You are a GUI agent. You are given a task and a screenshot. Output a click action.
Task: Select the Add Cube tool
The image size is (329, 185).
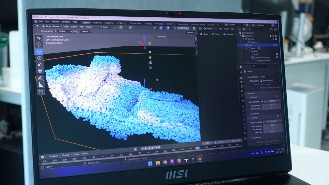point(41,92)
